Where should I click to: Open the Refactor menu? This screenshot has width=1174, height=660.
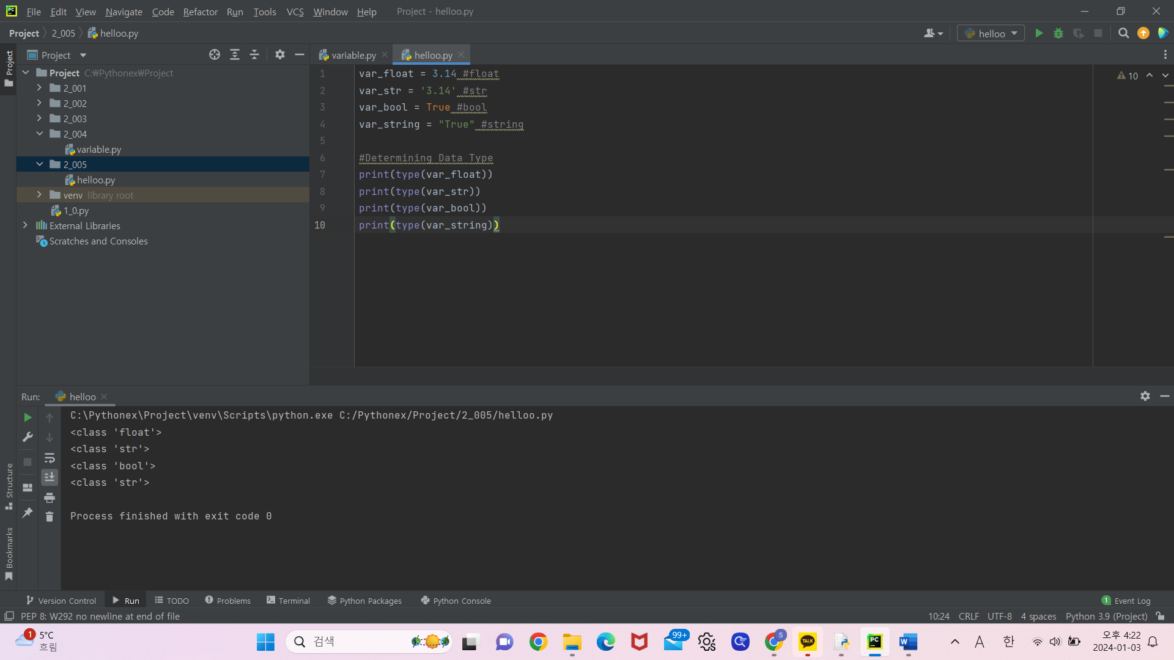click(200, 12)
